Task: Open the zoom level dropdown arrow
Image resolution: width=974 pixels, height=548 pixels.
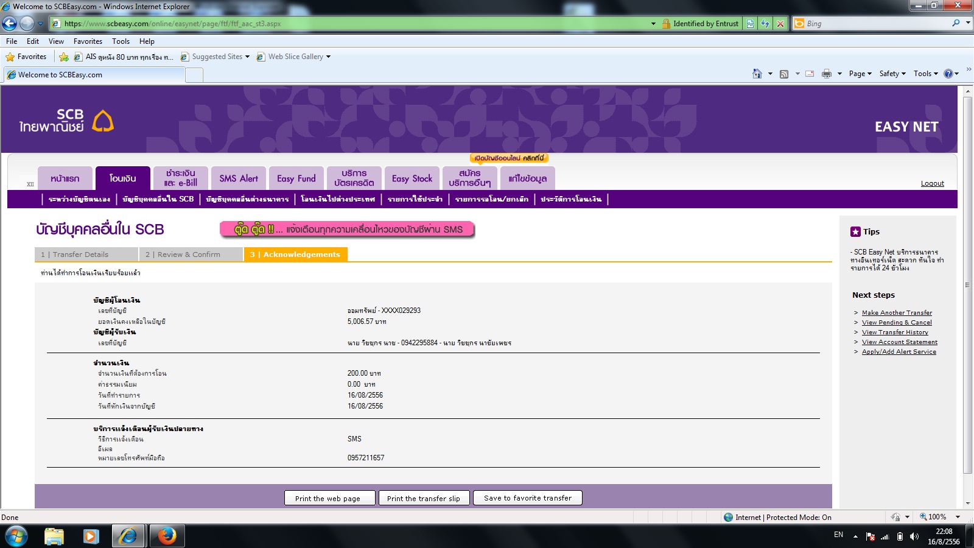Action: 958,517
